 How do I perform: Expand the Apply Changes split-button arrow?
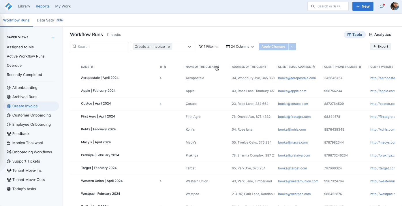click(292, 47)
